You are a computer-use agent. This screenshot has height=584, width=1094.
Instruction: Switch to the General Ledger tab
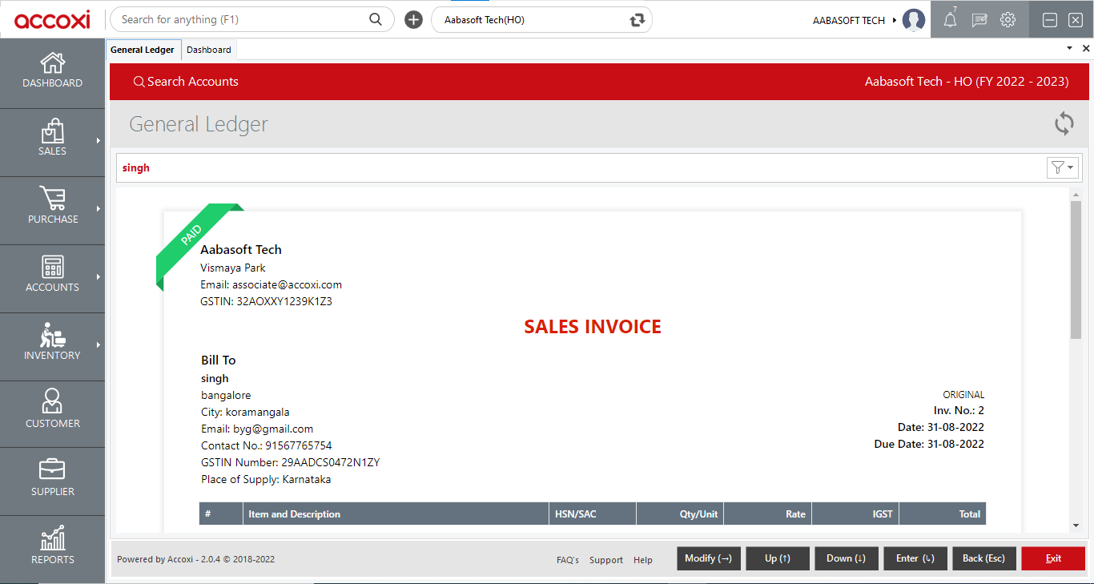pyautogui.click(x=143, y=50)
